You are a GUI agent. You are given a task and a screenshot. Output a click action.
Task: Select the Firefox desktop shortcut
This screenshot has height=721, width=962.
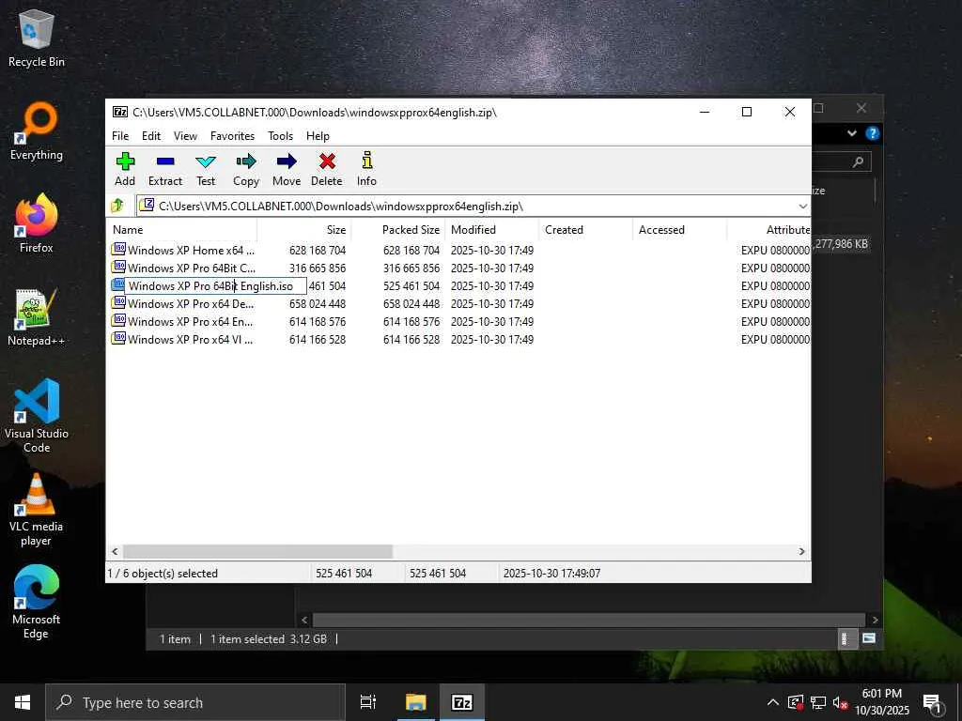pyautogui.click(x=37, y=224)
